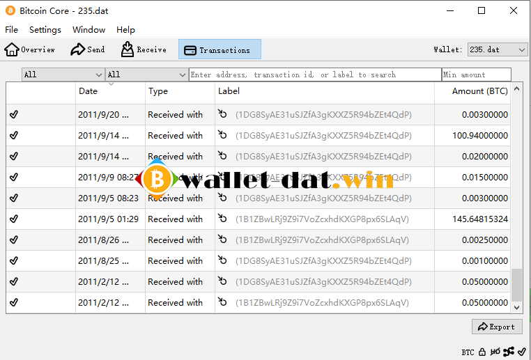Sort by the Date column header
This screenshot has height=360, width=531.
click(x=110, y=91)
